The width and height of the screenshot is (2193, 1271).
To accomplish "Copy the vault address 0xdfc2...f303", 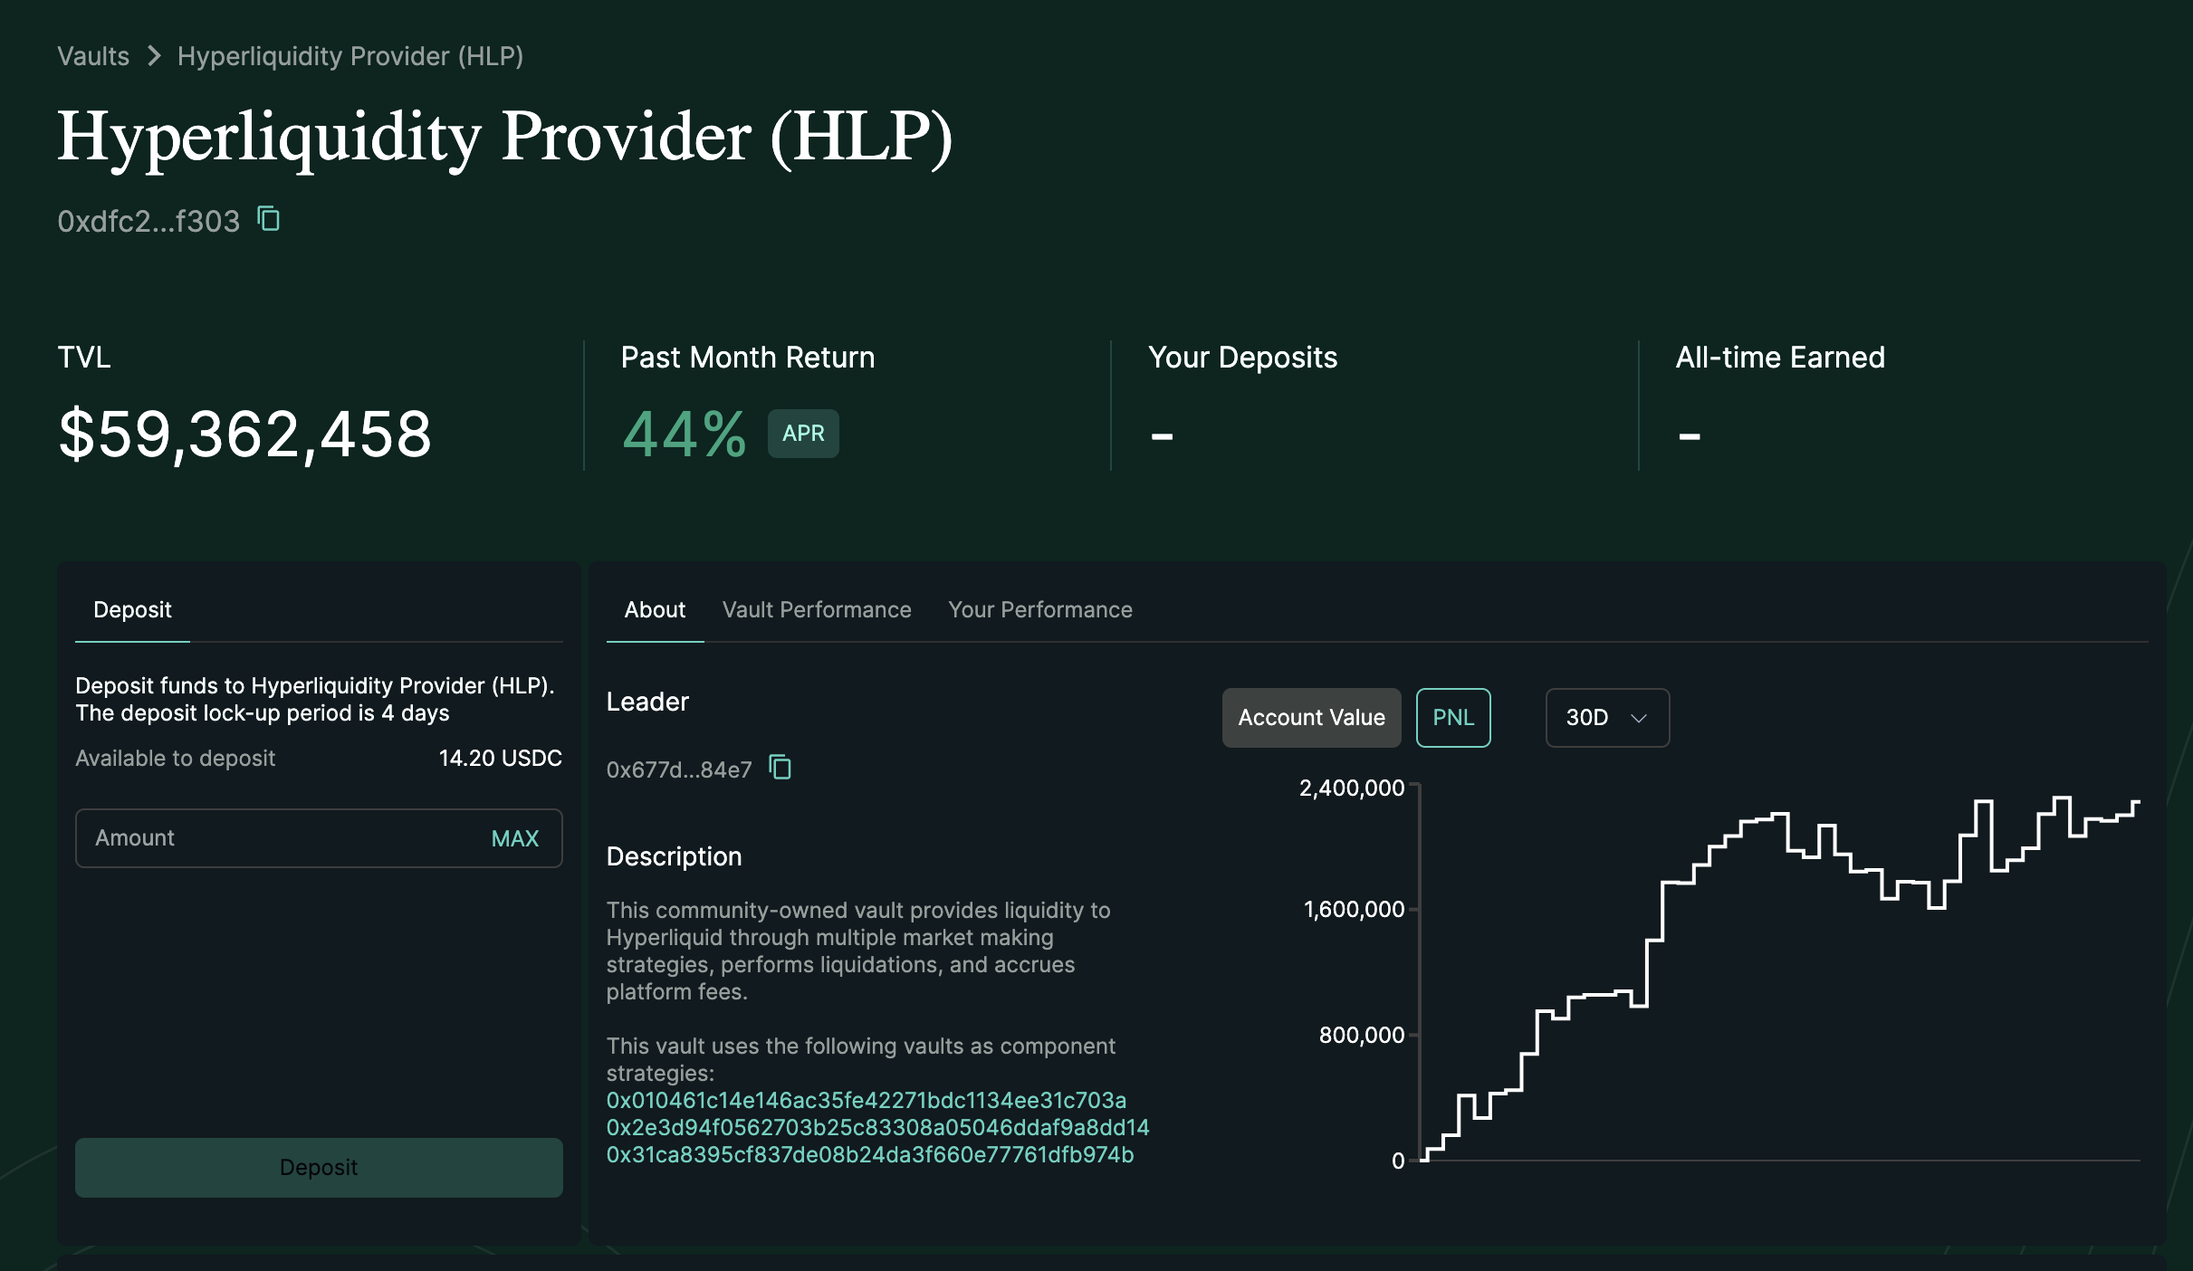I will (269, 219).
